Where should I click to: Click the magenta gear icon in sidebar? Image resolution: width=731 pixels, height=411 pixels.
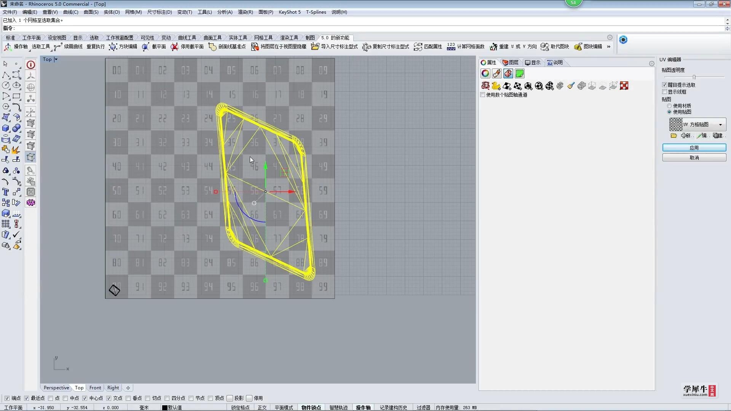pyautogui.click(x=31, y=203)
